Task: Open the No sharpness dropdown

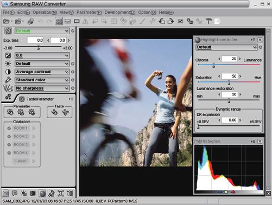Action: click(42, 88)
